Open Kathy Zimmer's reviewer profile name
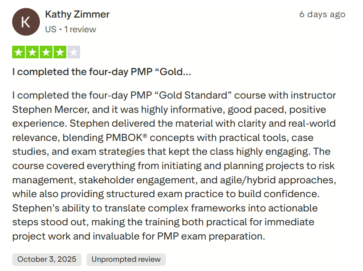 (x=77, y=14)
